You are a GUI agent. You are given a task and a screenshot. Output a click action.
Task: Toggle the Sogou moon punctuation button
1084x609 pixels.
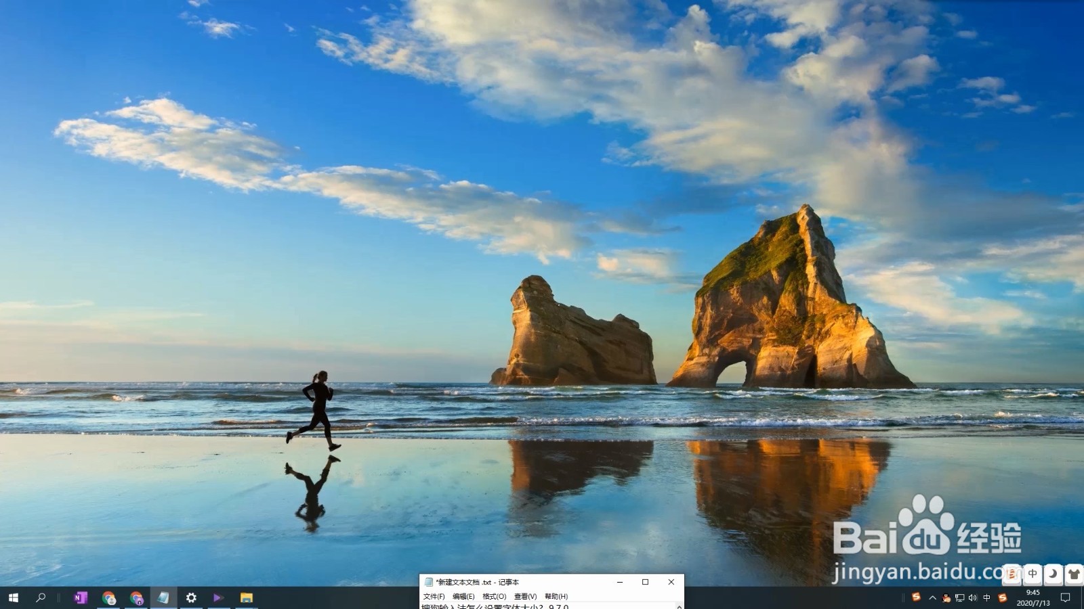(x=1053, y=574)
